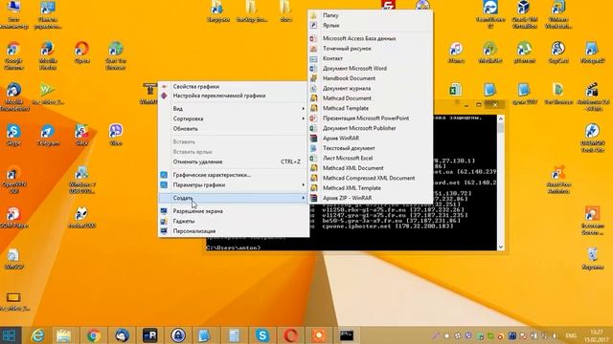Open the Windows Start button
Screen dimensions: 613x344
pos(9,335)
